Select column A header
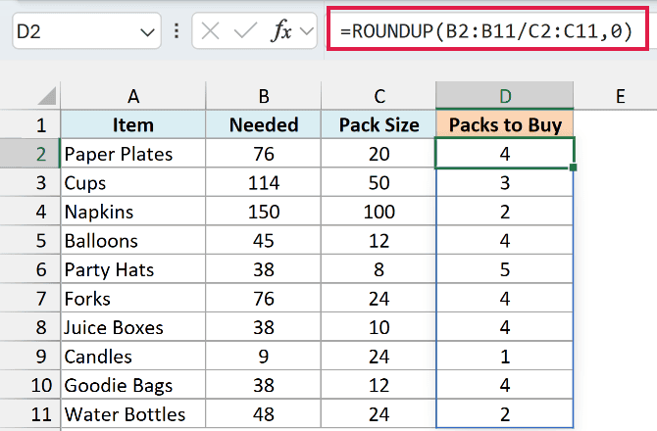 (x=133, y=96)
